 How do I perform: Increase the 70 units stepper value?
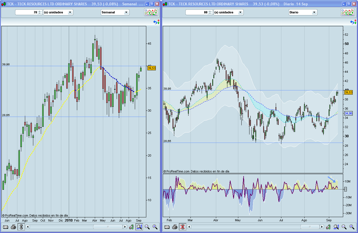(x=40, y=11)
